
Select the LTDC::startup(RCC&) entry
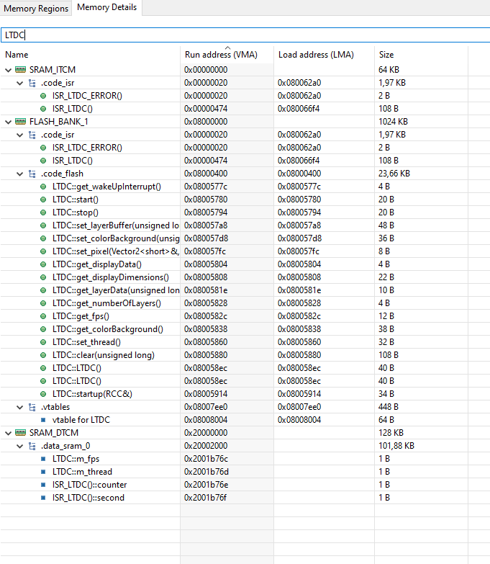point(92,394)
